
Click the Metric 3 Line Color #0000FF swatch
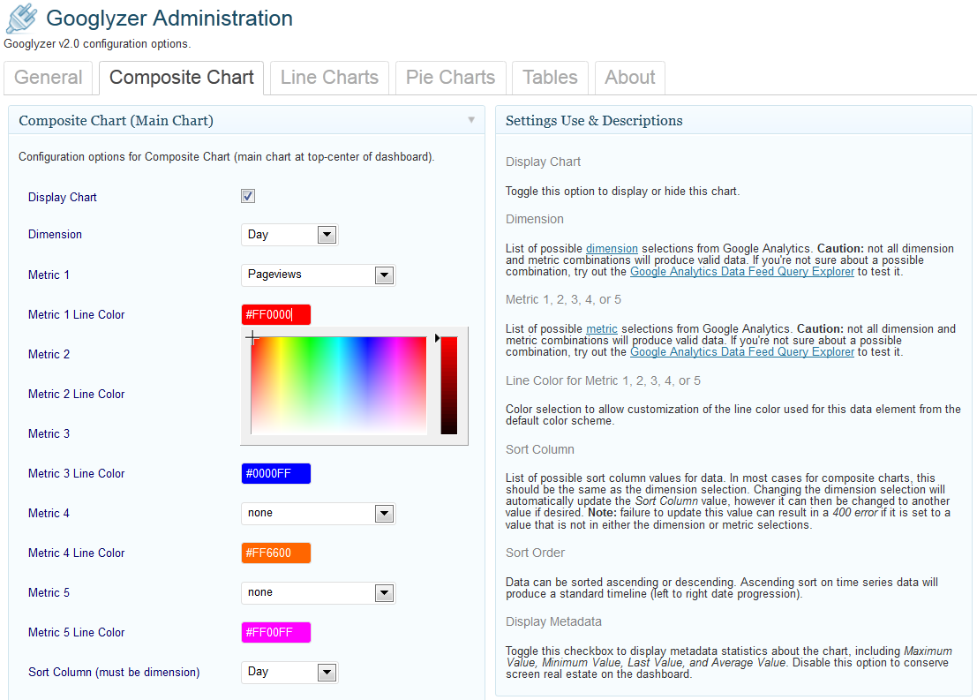click(x=275, y=474)
